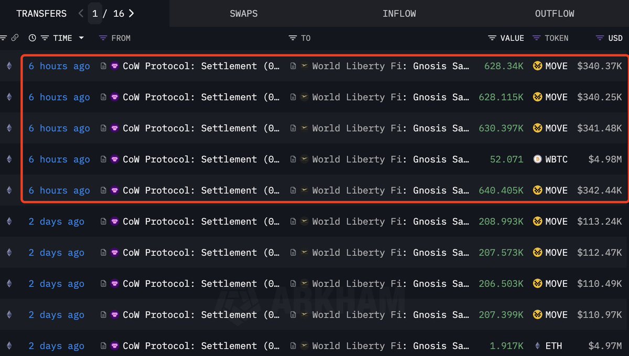Click the value 207.573K
This screenshot has width=629, height=356.
coord(501,253)
